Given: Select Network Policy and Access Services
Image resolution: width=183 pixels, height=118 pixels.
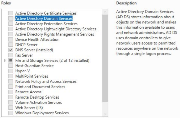Looking at the screenshot, I should coord(46,81).
